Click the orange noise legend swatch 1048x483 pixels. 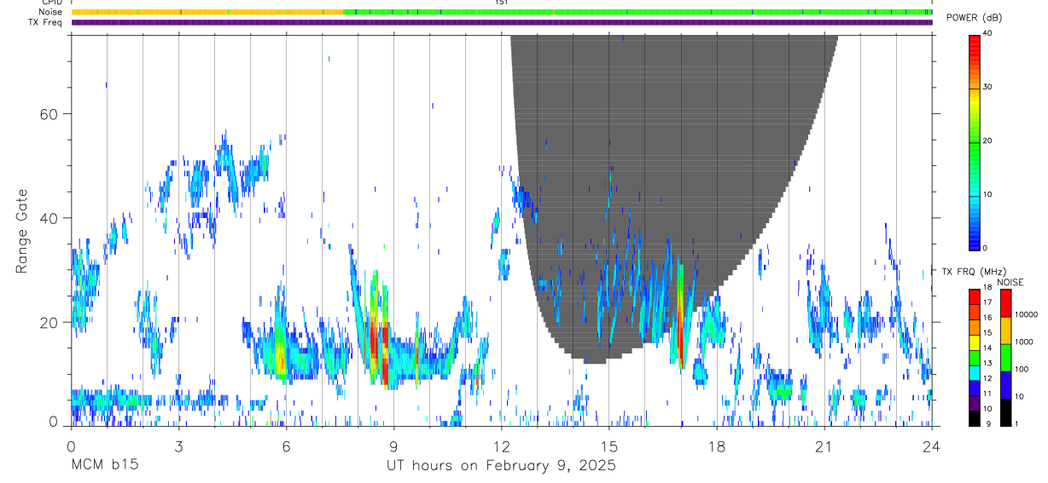(x=1005, y=331)
